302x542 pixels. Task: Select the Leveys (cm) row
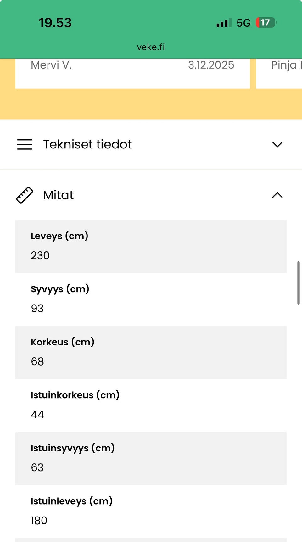151,246
